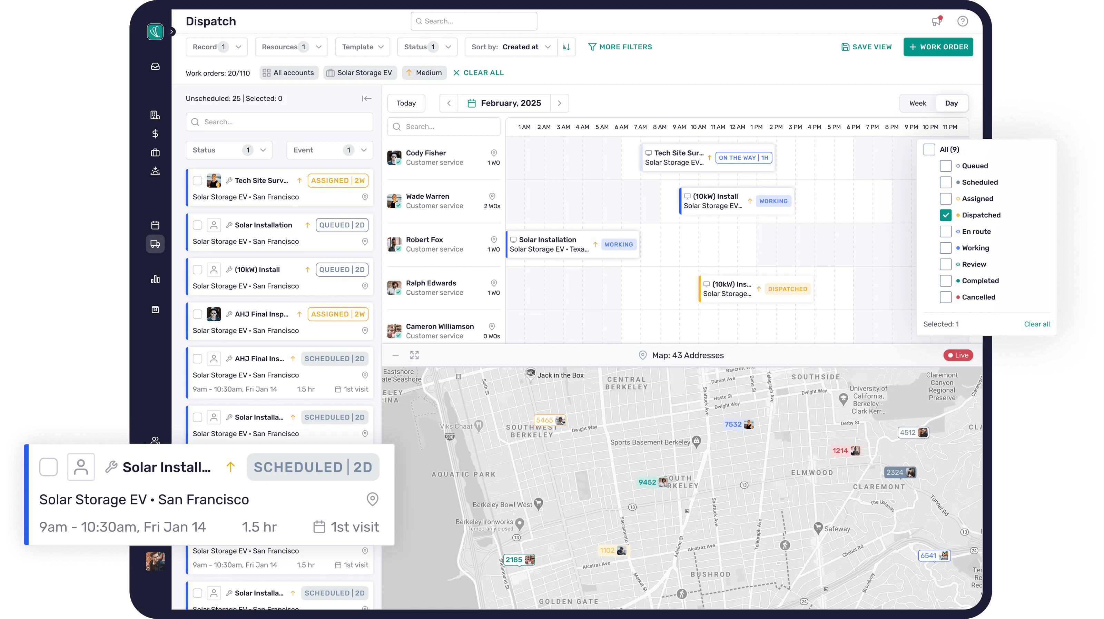This screenshot has width=1104, height=619.
Task: Expand the map to fullscreen
Action: [414, 355]
